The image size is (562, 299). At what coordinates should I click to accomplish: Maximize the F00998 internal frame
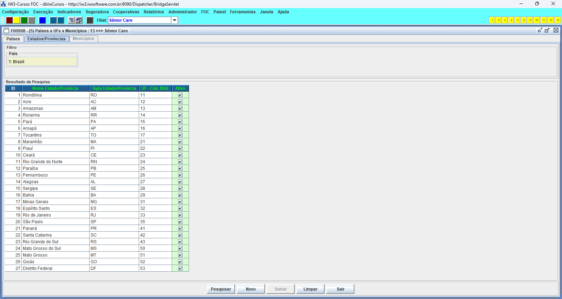pyautogui.click(x=547, y=31)
